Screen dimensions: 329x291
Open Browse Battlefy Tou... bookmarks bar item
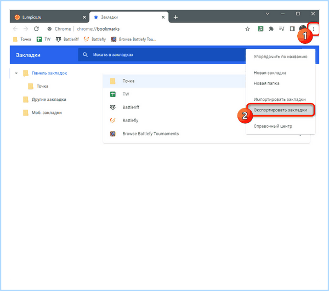tap(133, 39)
